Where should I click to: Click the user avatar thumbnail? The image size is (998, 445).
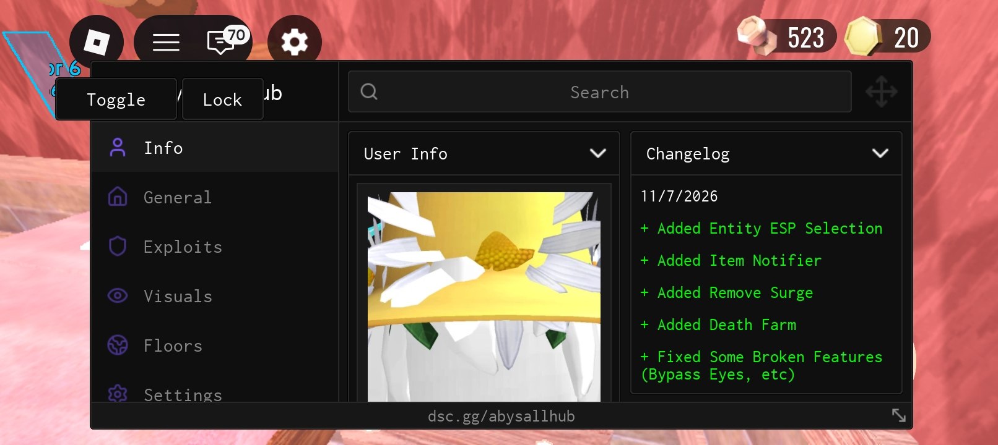[x=484, y=297]
